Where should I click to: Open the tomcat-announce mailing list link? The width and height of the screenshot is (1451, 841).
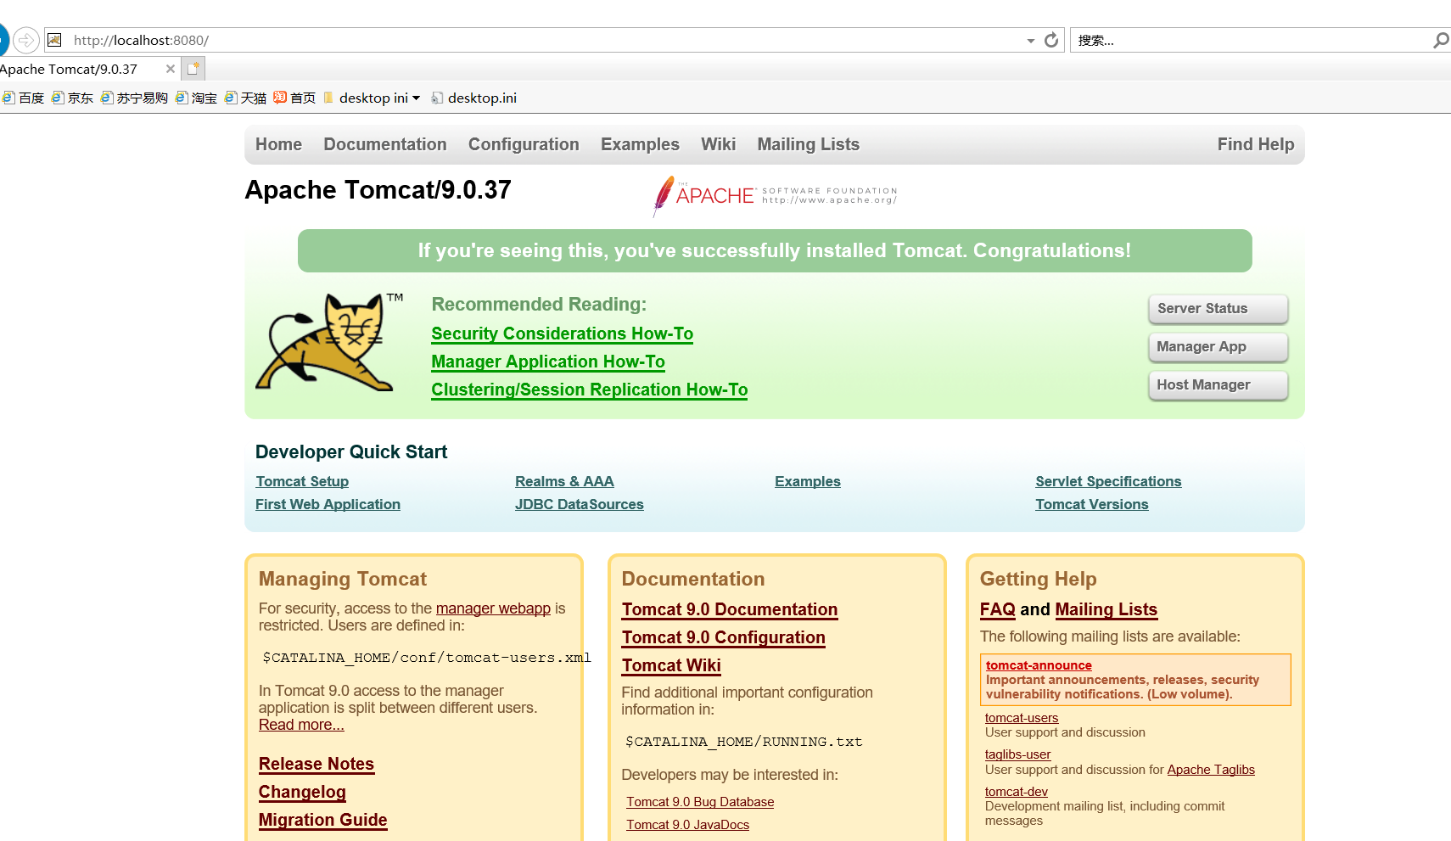coord(1039,665)
